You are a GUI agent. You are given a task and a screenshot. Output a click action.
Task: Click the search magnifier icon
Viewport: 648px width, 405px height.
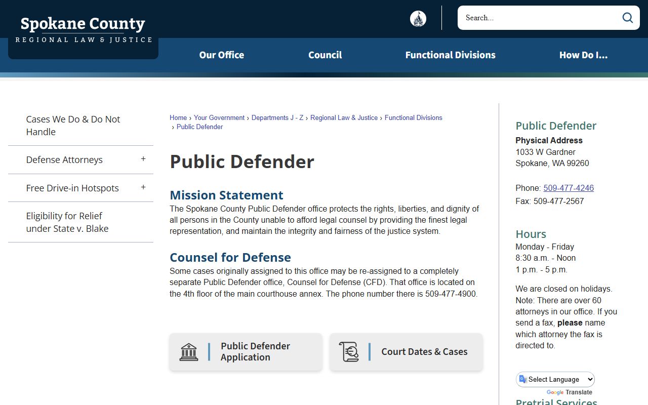[628, 18]
